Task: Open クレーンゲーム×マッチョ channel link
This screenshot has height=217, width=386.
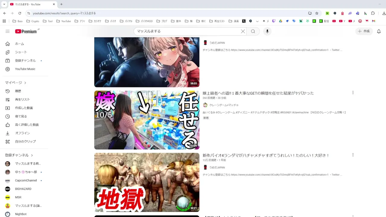Action: [224, 105]
